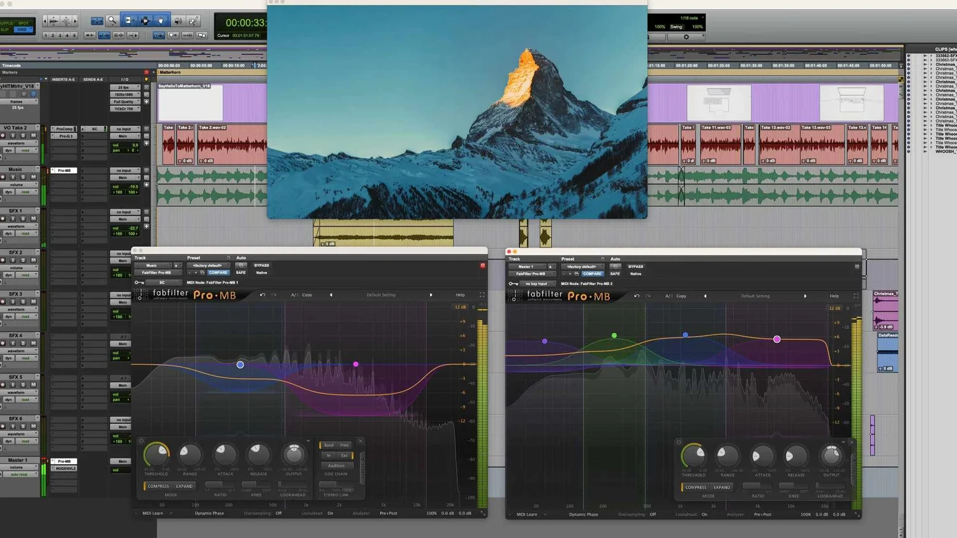
Task: Select the Zoomer tool in the toolbar
Action: tap(113, 21)
